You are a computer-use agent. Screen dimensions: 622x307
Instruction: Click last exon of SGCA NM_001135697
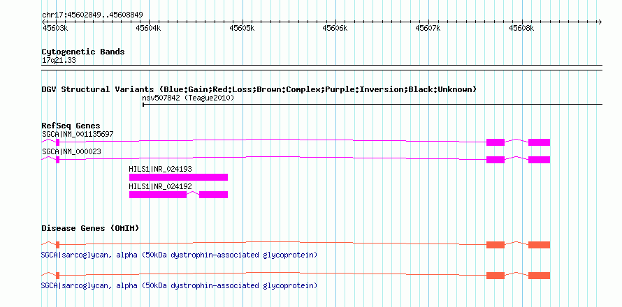(x=539, y=142)
